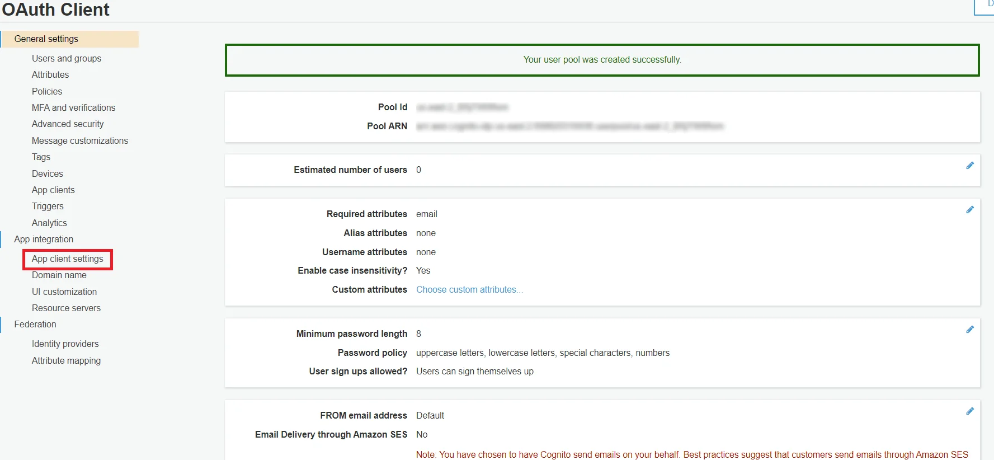Screen dimensions: 994x460
Task: Click the password policy value text
Action: click(543, 353)
